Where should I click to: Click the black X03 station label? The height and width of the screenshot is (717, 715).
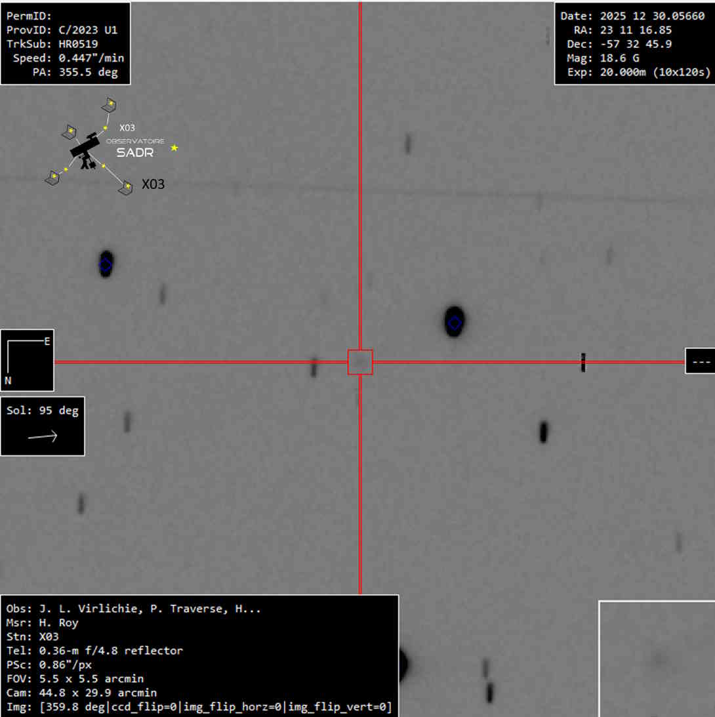(x=153, y=185)
